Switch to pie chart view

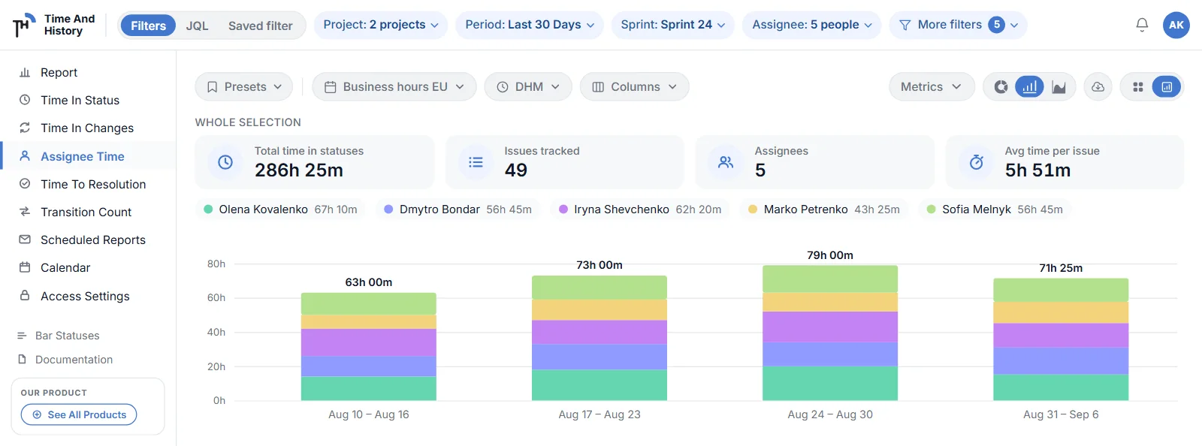(x=1001, y=87)
